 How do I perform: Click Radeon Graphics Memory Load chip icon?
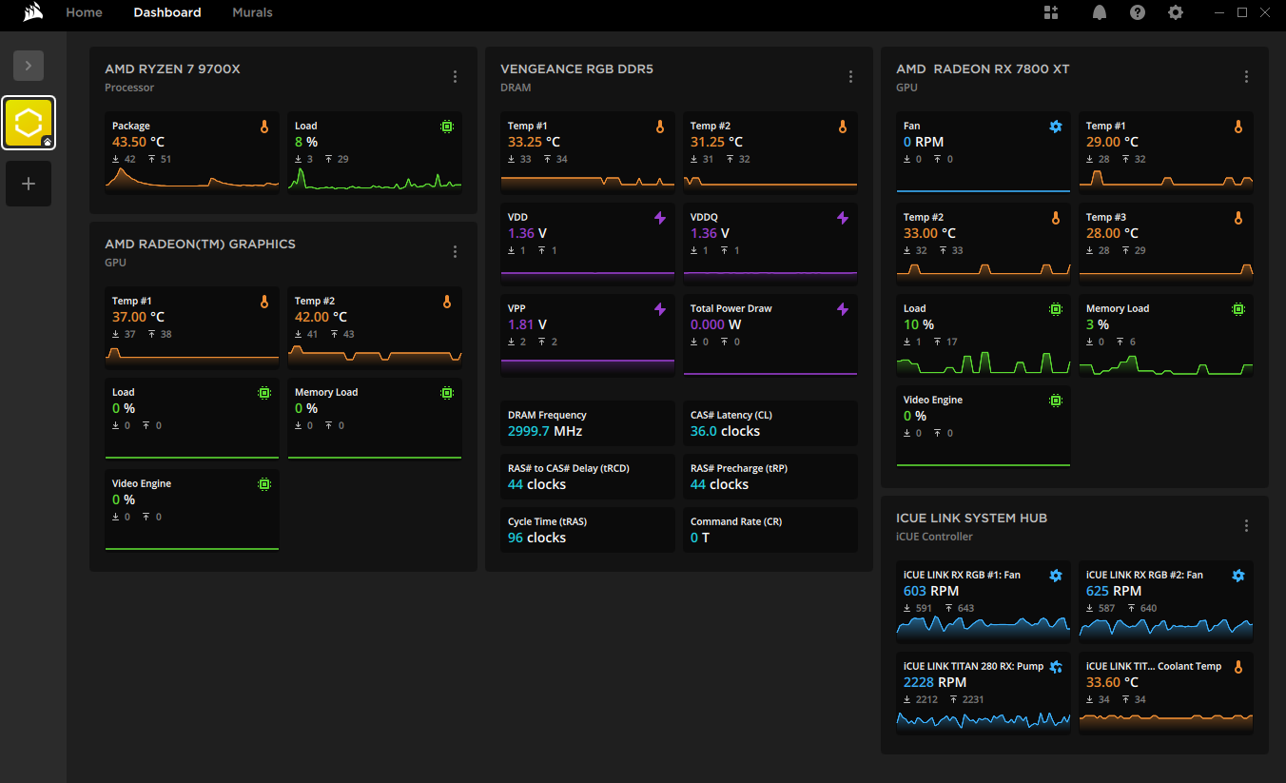447,393
